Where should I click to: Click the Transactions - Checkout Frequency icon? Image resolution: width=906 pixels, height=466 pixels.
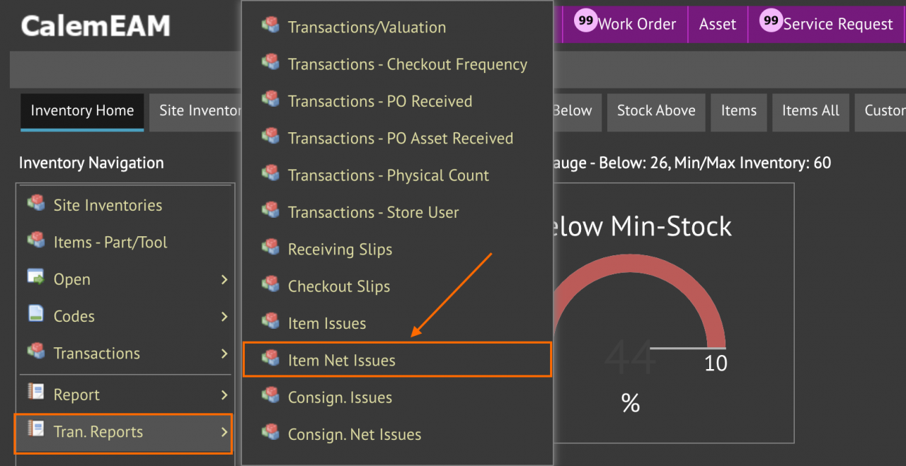(270, 62)
